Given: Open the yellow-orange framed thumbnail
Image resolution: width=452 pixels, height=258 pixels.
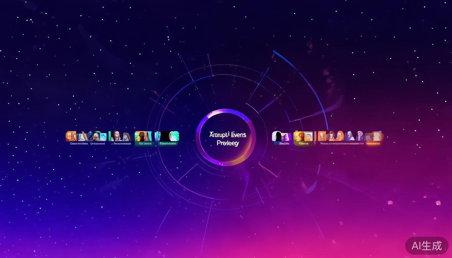Looking at the screenshot, I should pyautogui.click(x=303, y=136).
